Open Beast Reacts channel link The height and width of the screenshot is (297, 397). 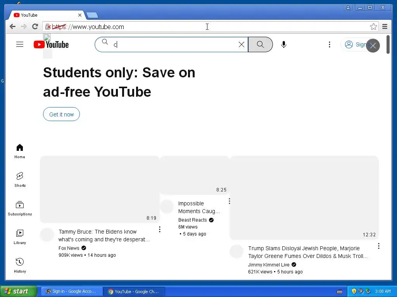193,220
